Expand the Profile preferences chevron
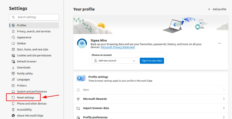 point(224,117)
